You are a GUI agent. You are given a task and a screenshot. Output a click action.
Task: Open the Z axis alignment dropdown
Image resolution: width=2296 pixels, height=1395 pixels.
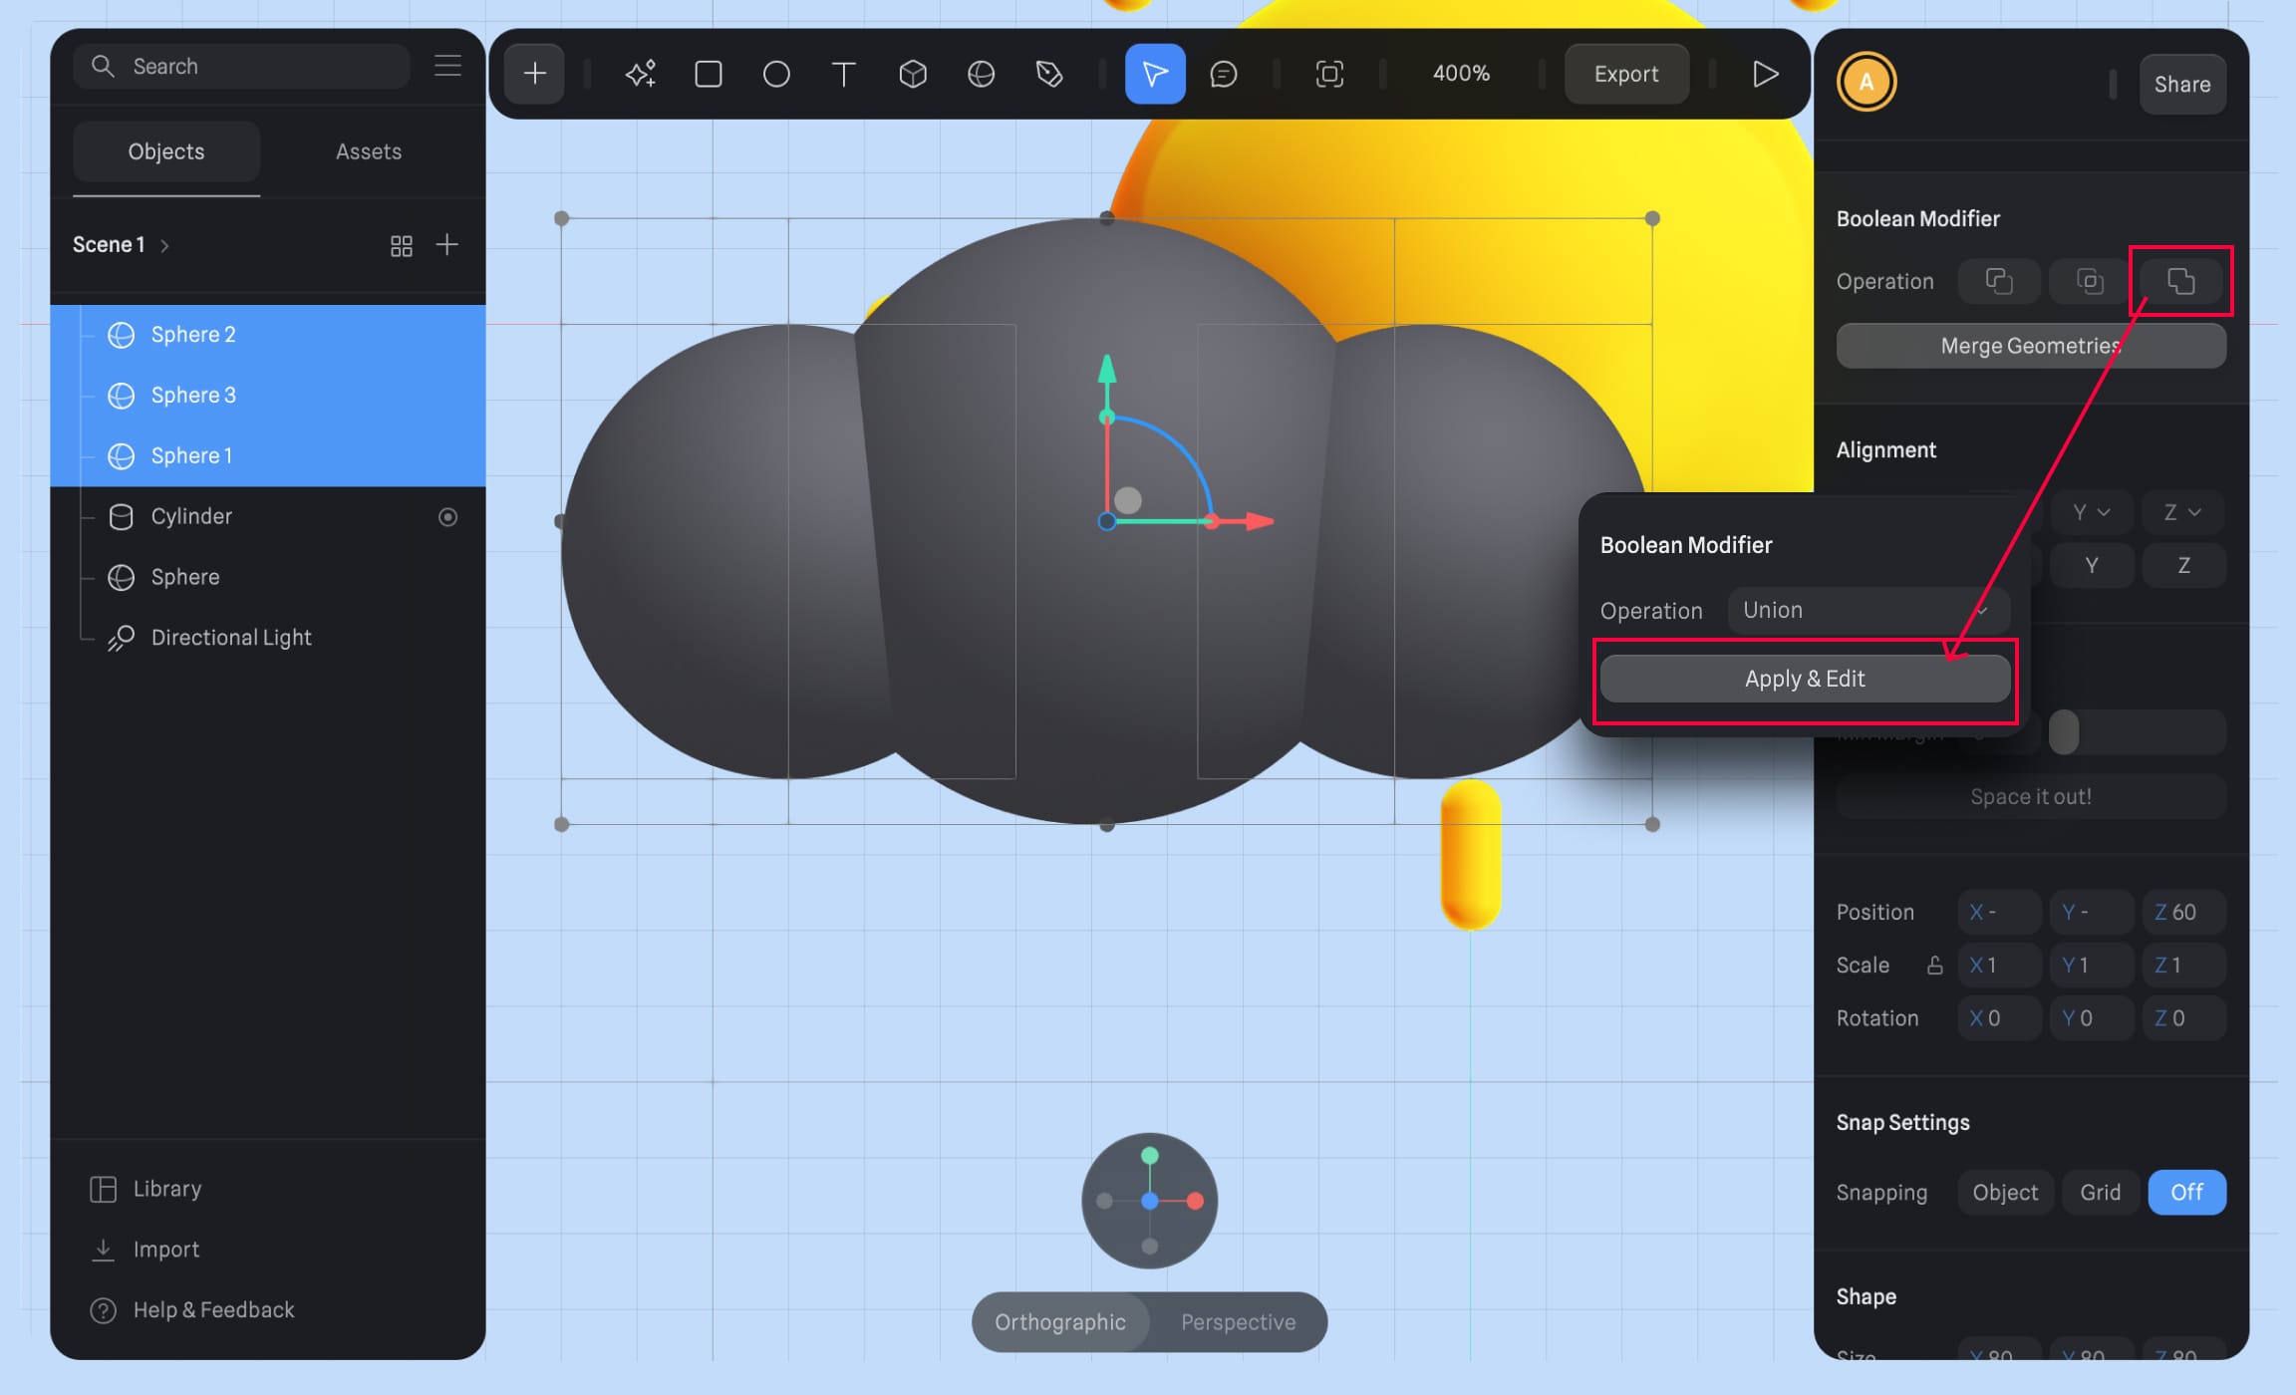pyautogui.click(x=2182, y=511)
